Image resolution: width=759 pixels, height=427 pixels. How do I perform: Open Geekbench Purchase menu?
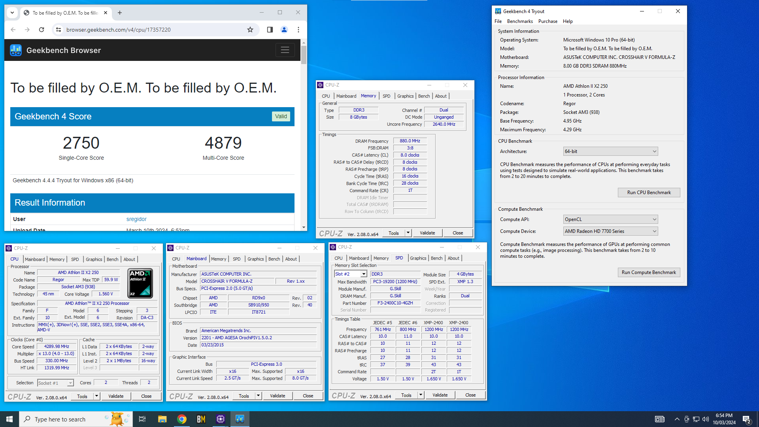coord(548,21)
